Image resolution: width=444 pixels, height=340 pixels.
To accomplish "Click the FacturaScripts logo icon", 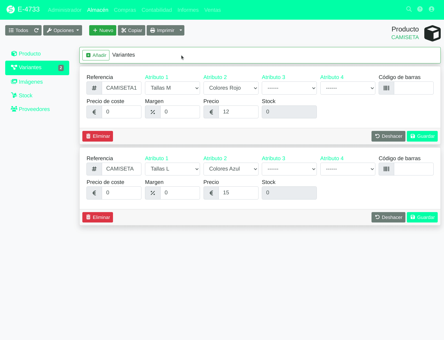I will pos(11,10).
